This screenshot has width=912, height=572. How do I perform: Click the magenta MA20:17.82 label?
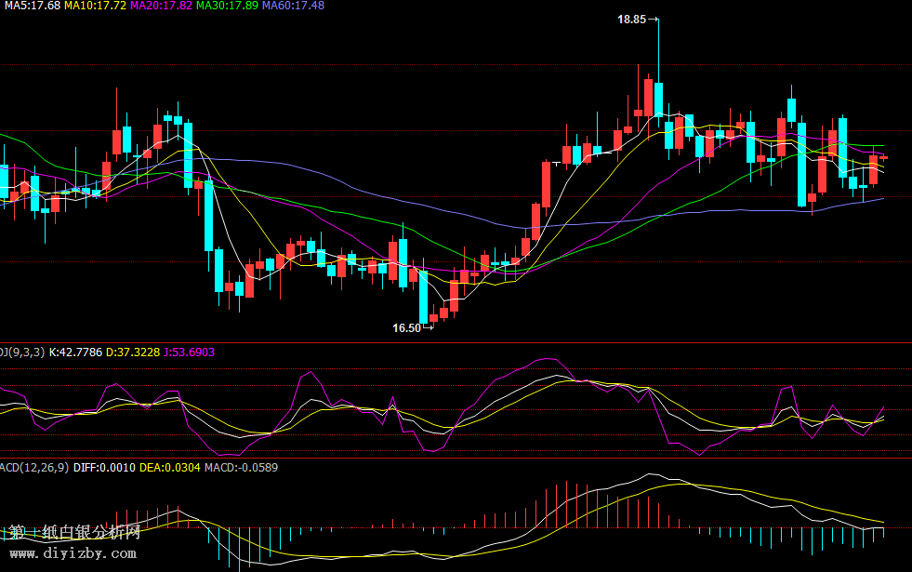161,6
